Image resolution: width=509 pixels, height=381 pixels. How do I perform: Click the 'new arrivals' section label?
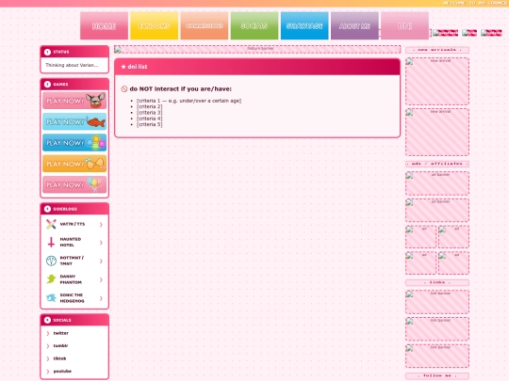[437, 50]
